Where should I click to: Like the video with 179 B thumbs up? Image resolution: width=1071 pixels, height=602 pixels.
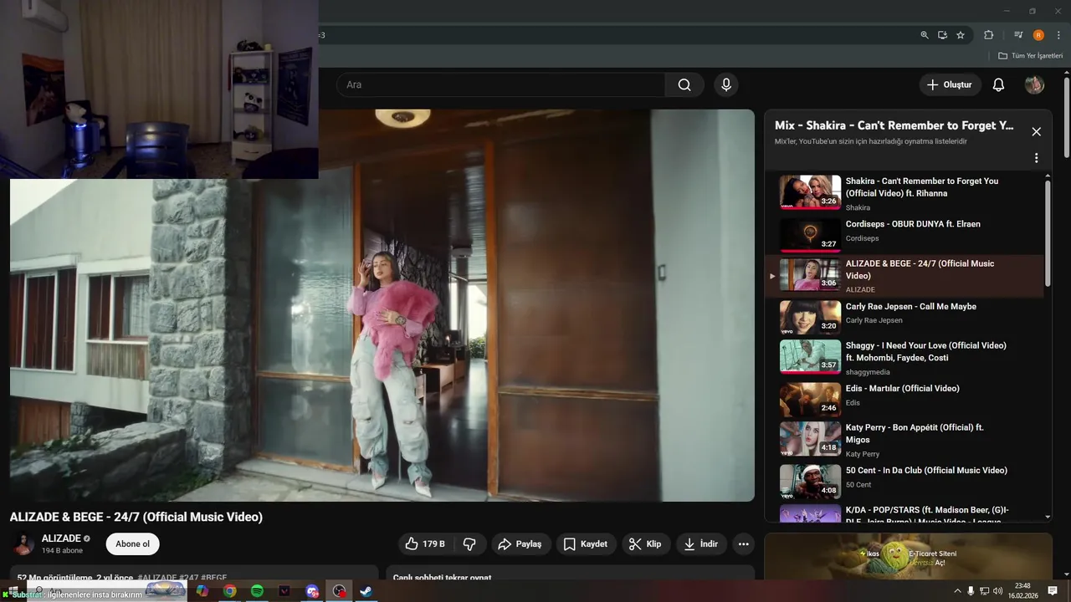[425, 544]
